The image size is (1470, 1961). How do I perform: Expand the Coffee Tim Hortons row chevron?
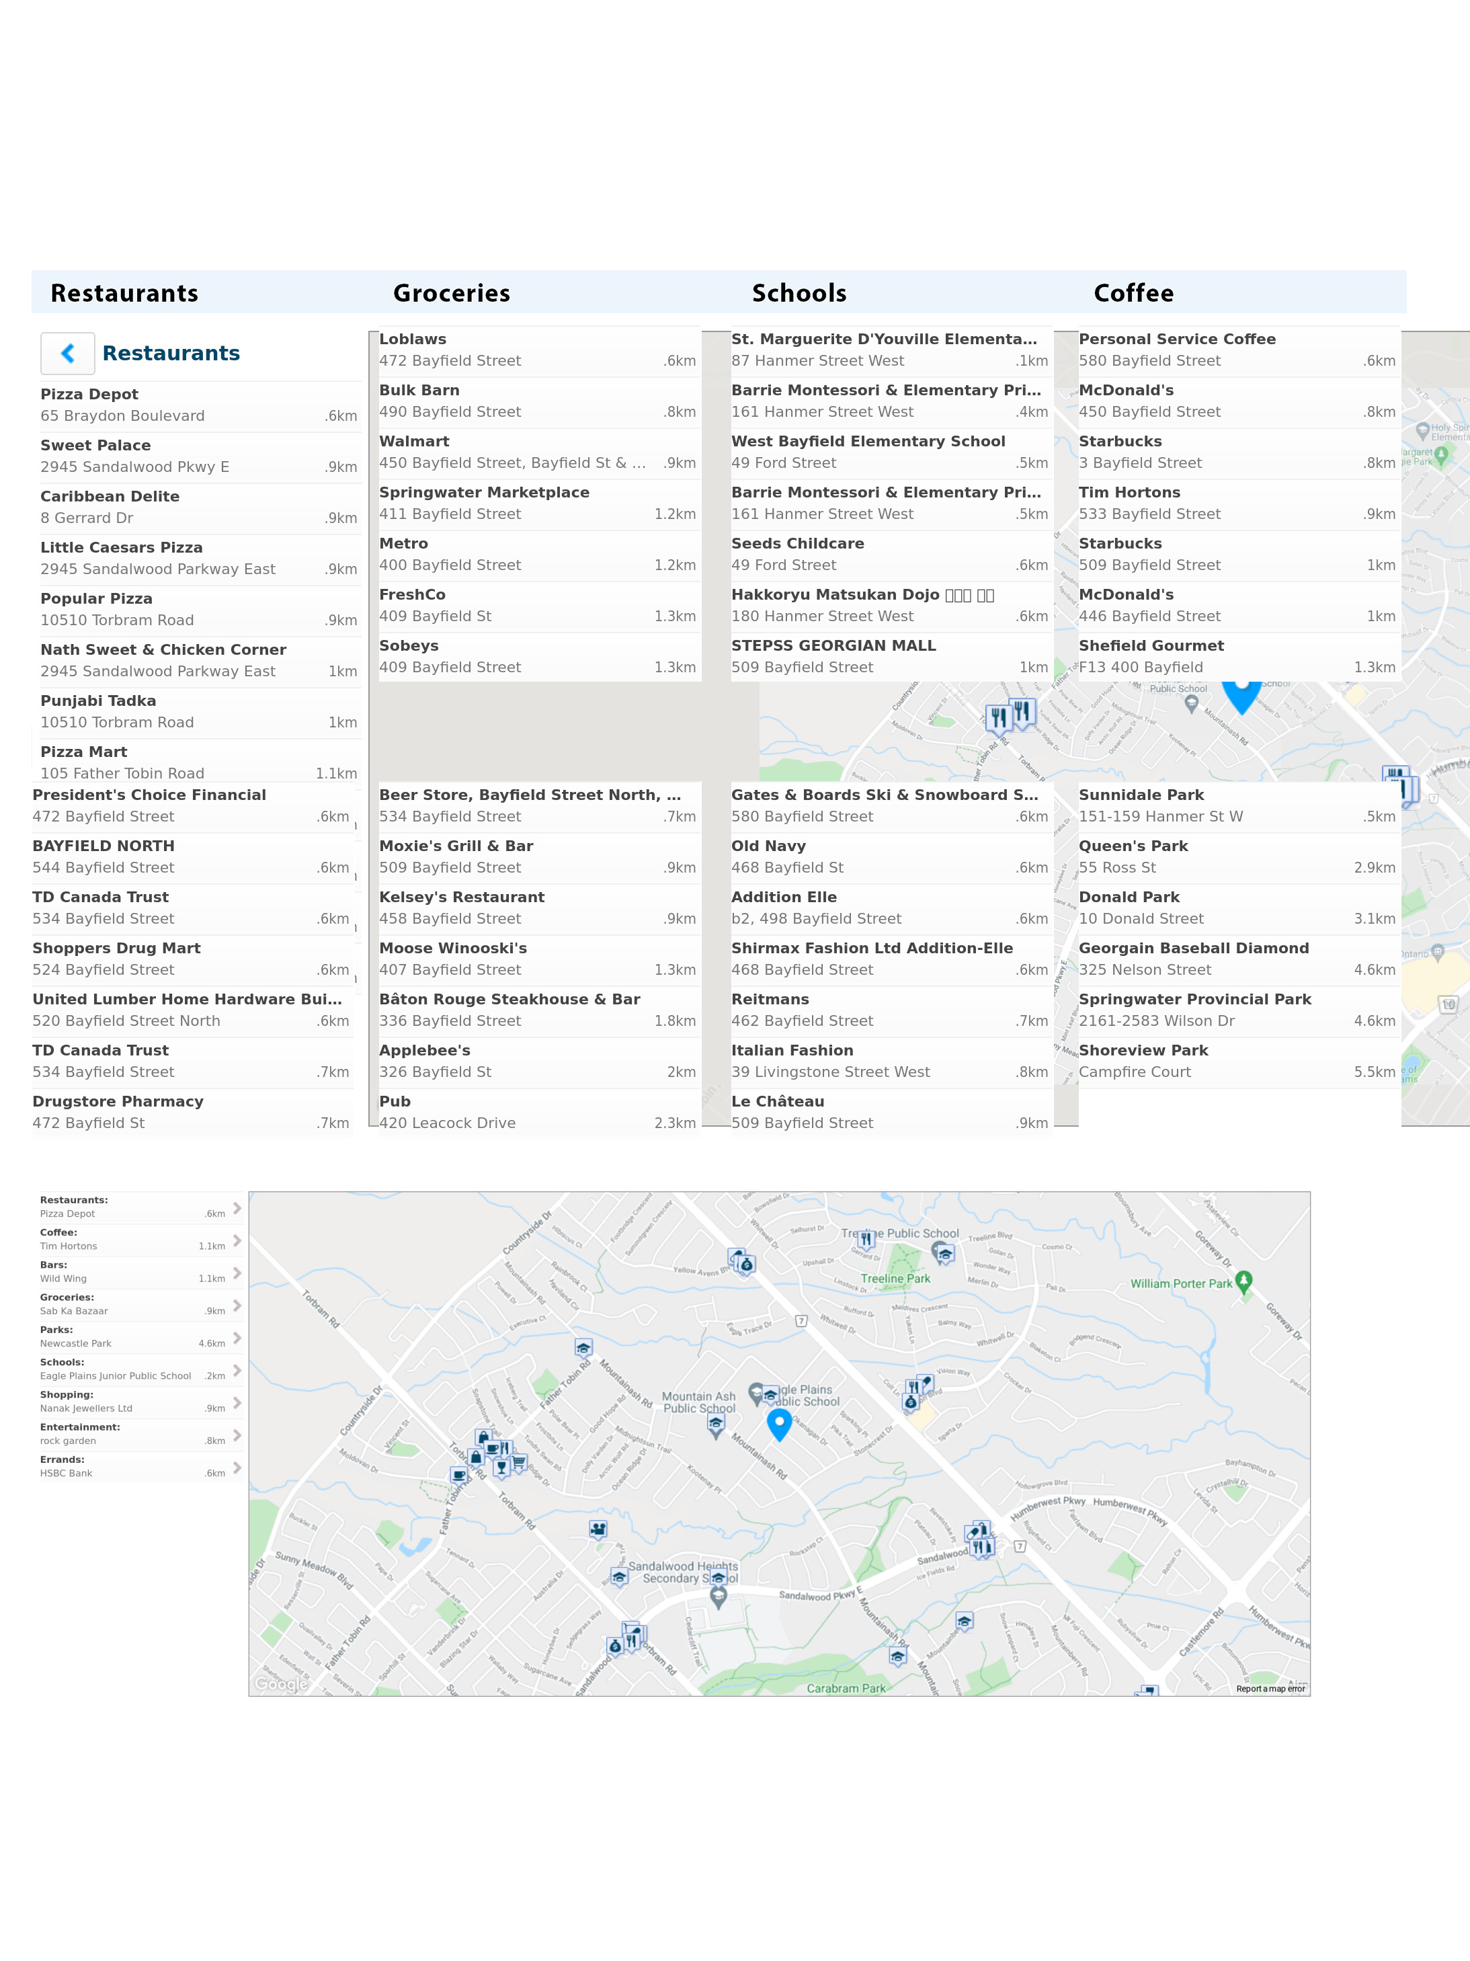[237, 1240]
